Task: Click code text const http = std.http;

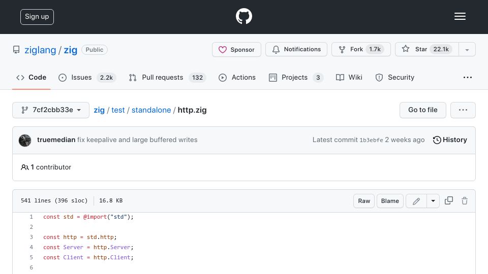Action: click(x=80, y=237)
